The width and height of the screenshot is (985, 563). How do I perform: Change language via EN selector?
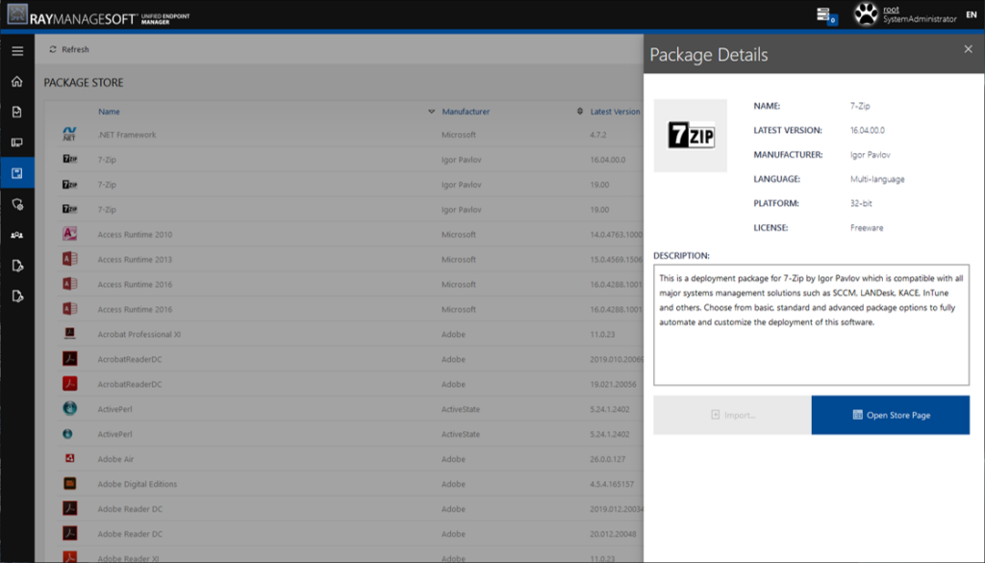972,14
